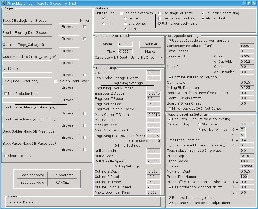258x209 pixels.
Task: Edit Probe Depth field
Action: 247,156
